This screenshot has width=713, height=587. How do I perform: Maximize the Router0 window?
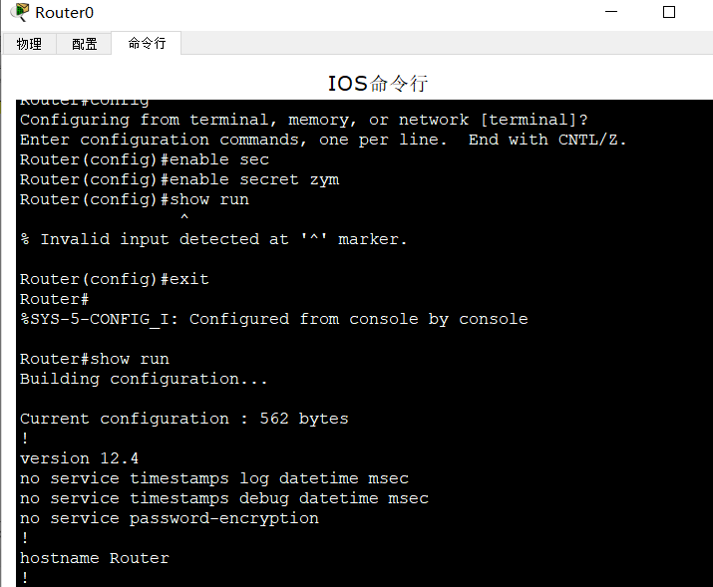click(x=669, y=12)
